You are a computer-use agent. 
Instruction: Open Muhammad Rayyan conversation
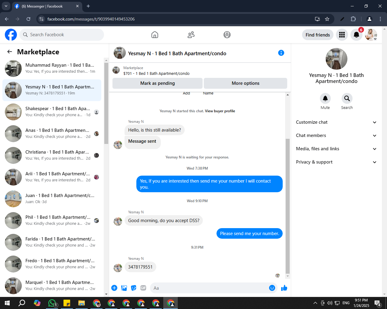coord(52,68)
